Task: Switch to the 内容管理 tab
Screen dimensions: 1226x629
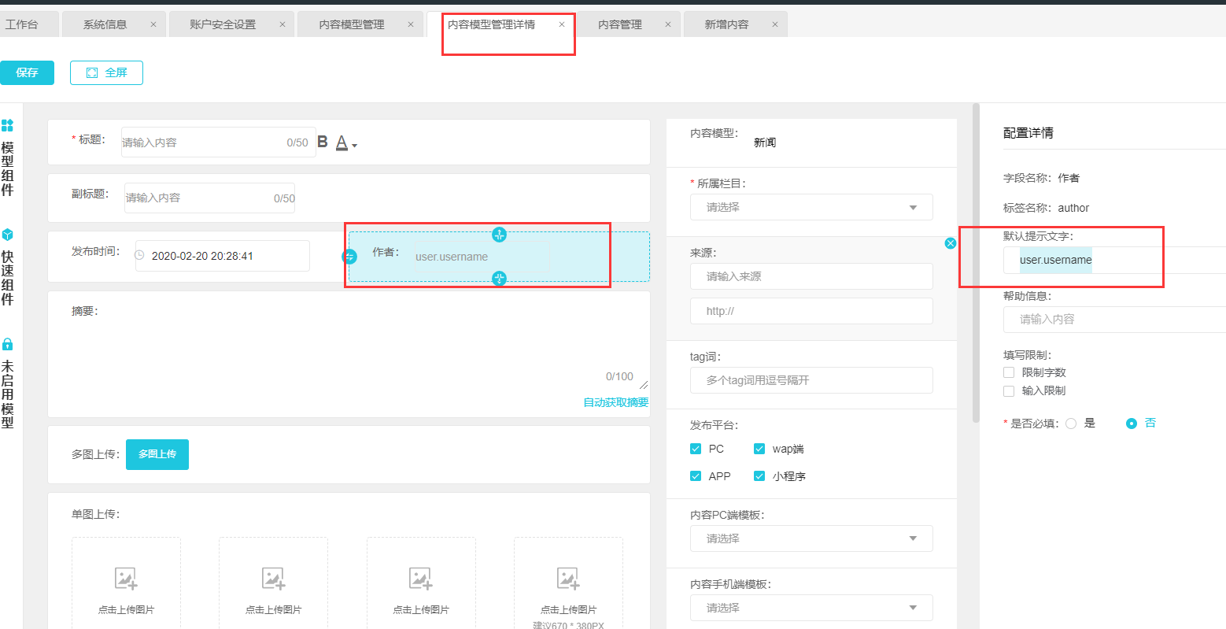Action: (x=620, y=24)
